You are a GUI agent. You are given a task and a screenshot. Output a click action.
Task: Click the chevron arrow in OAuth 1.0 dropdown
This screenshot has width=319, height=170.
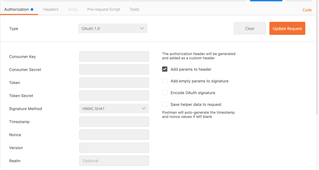[x=142, y=28]
